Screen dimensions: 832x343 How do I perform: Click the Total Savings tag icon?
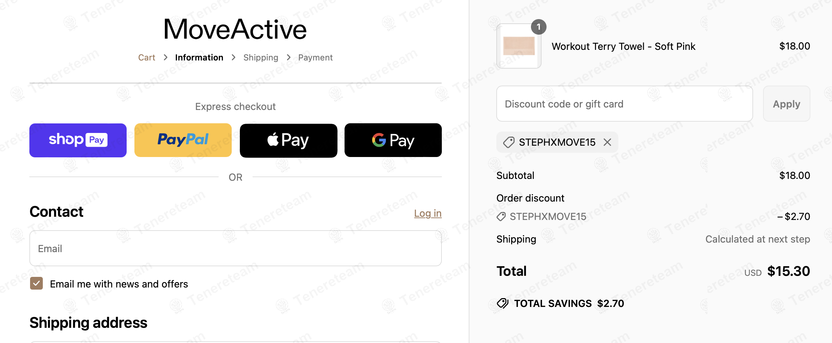(503, 303)
